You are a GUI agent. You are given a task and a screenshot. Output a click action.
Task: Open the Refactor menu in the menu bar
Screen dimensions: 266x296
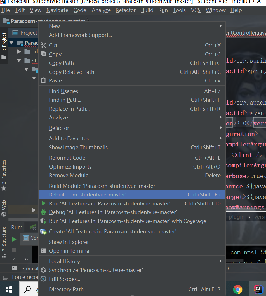pos(125,10)
